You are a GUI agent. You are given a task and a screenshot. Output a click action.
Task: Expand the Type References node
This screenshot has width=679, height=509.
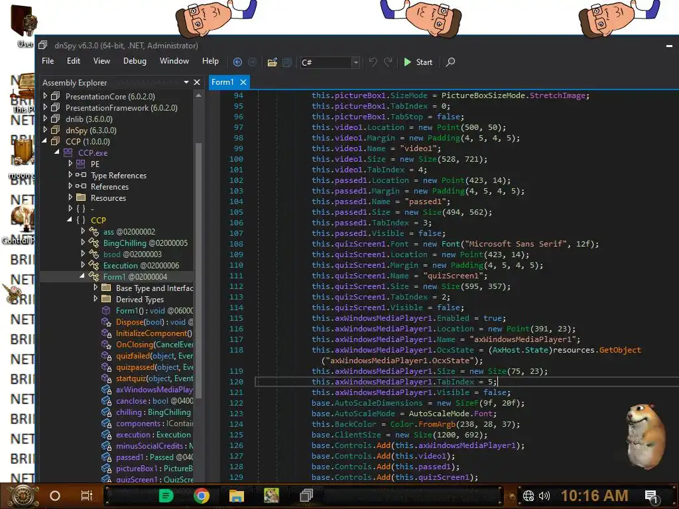coord(70,175)
